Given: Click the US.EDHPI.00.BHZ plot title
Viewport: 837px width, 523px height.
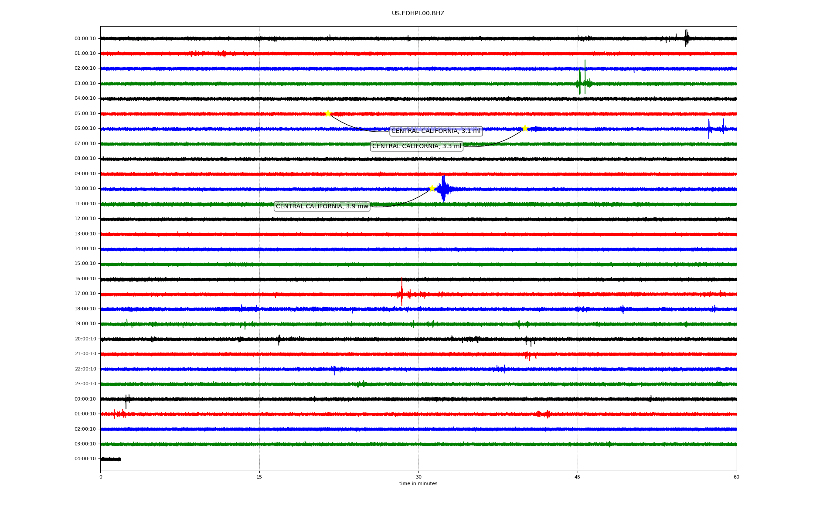Looking at the screenshot, I should [418, 14].
